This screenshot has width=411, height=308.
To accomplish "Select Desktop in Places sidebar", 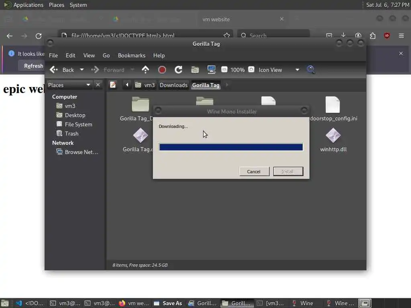I will click(x=71, y=115).
